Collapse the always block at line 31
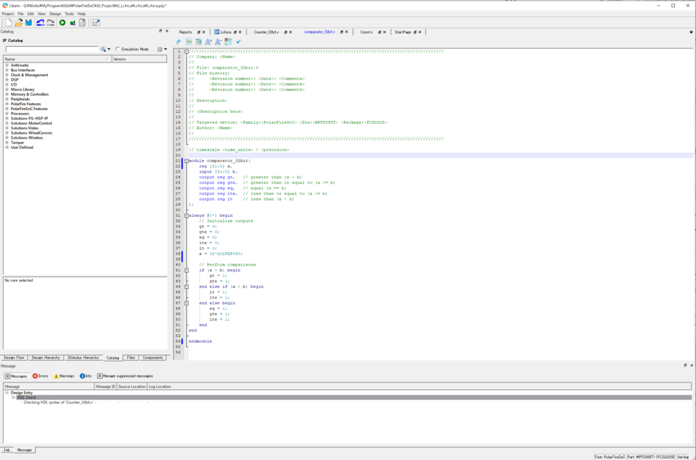This screenshot has height=460, width=696. click(186, 215)
